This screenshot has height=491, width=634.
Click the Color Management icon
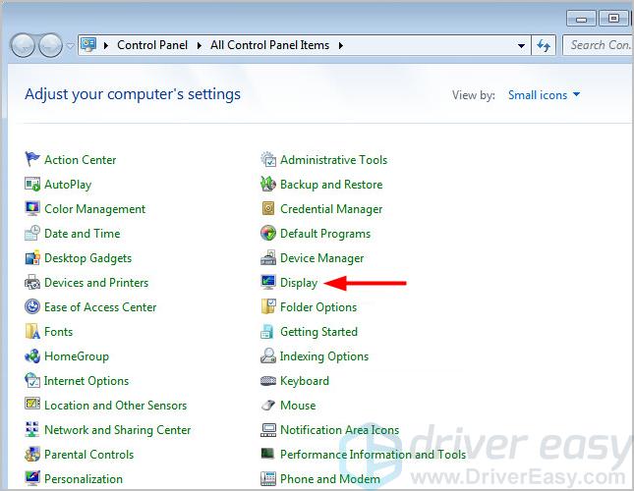[x=32, y=209]
